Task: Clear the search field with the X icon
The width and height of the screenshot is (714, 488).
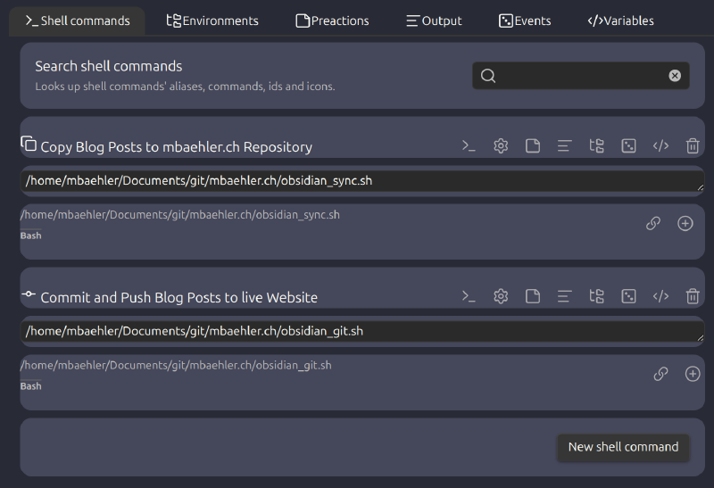Action: [675, 76]
